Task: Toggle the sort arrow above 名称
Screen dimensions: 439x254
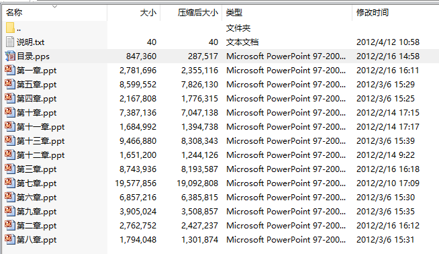Action: [x=54, y=7]
